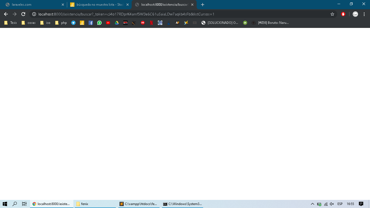Open the network Wi-Fi tray icon
Screen dimensions: 370x208
pos(326,204)
